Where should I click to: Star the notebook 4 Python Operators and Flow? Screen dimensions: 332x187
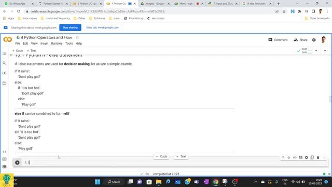77,37
